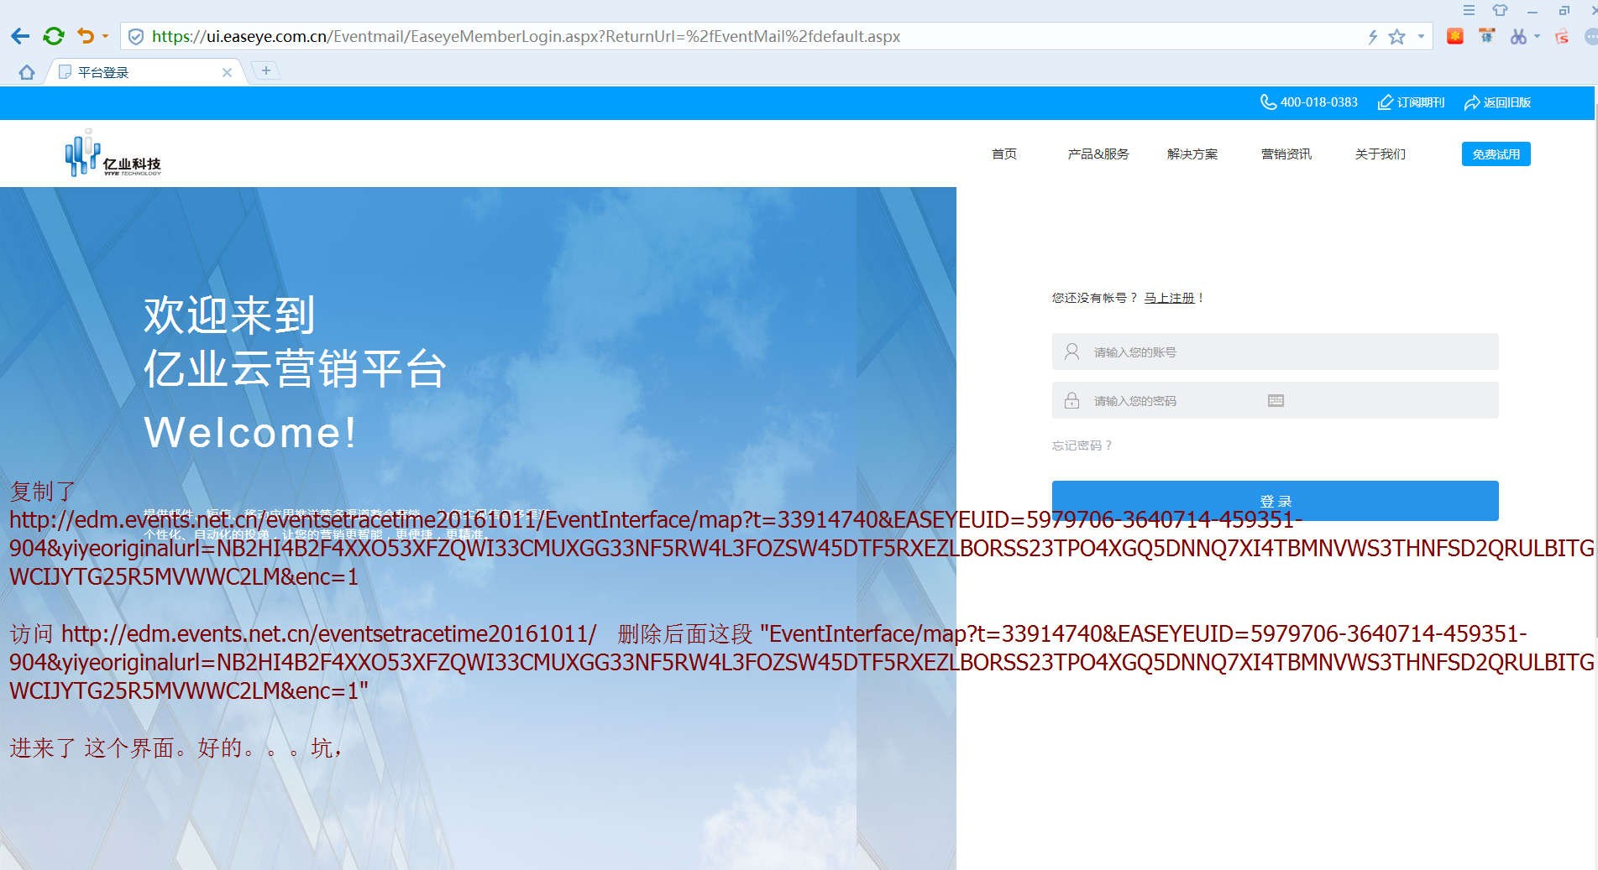
Task: Open a new tab with the plus button
Action: pos(266,70)
